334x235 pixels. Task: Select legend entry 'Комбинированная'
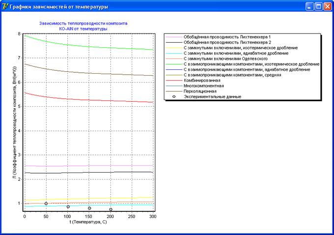[202, 81]
